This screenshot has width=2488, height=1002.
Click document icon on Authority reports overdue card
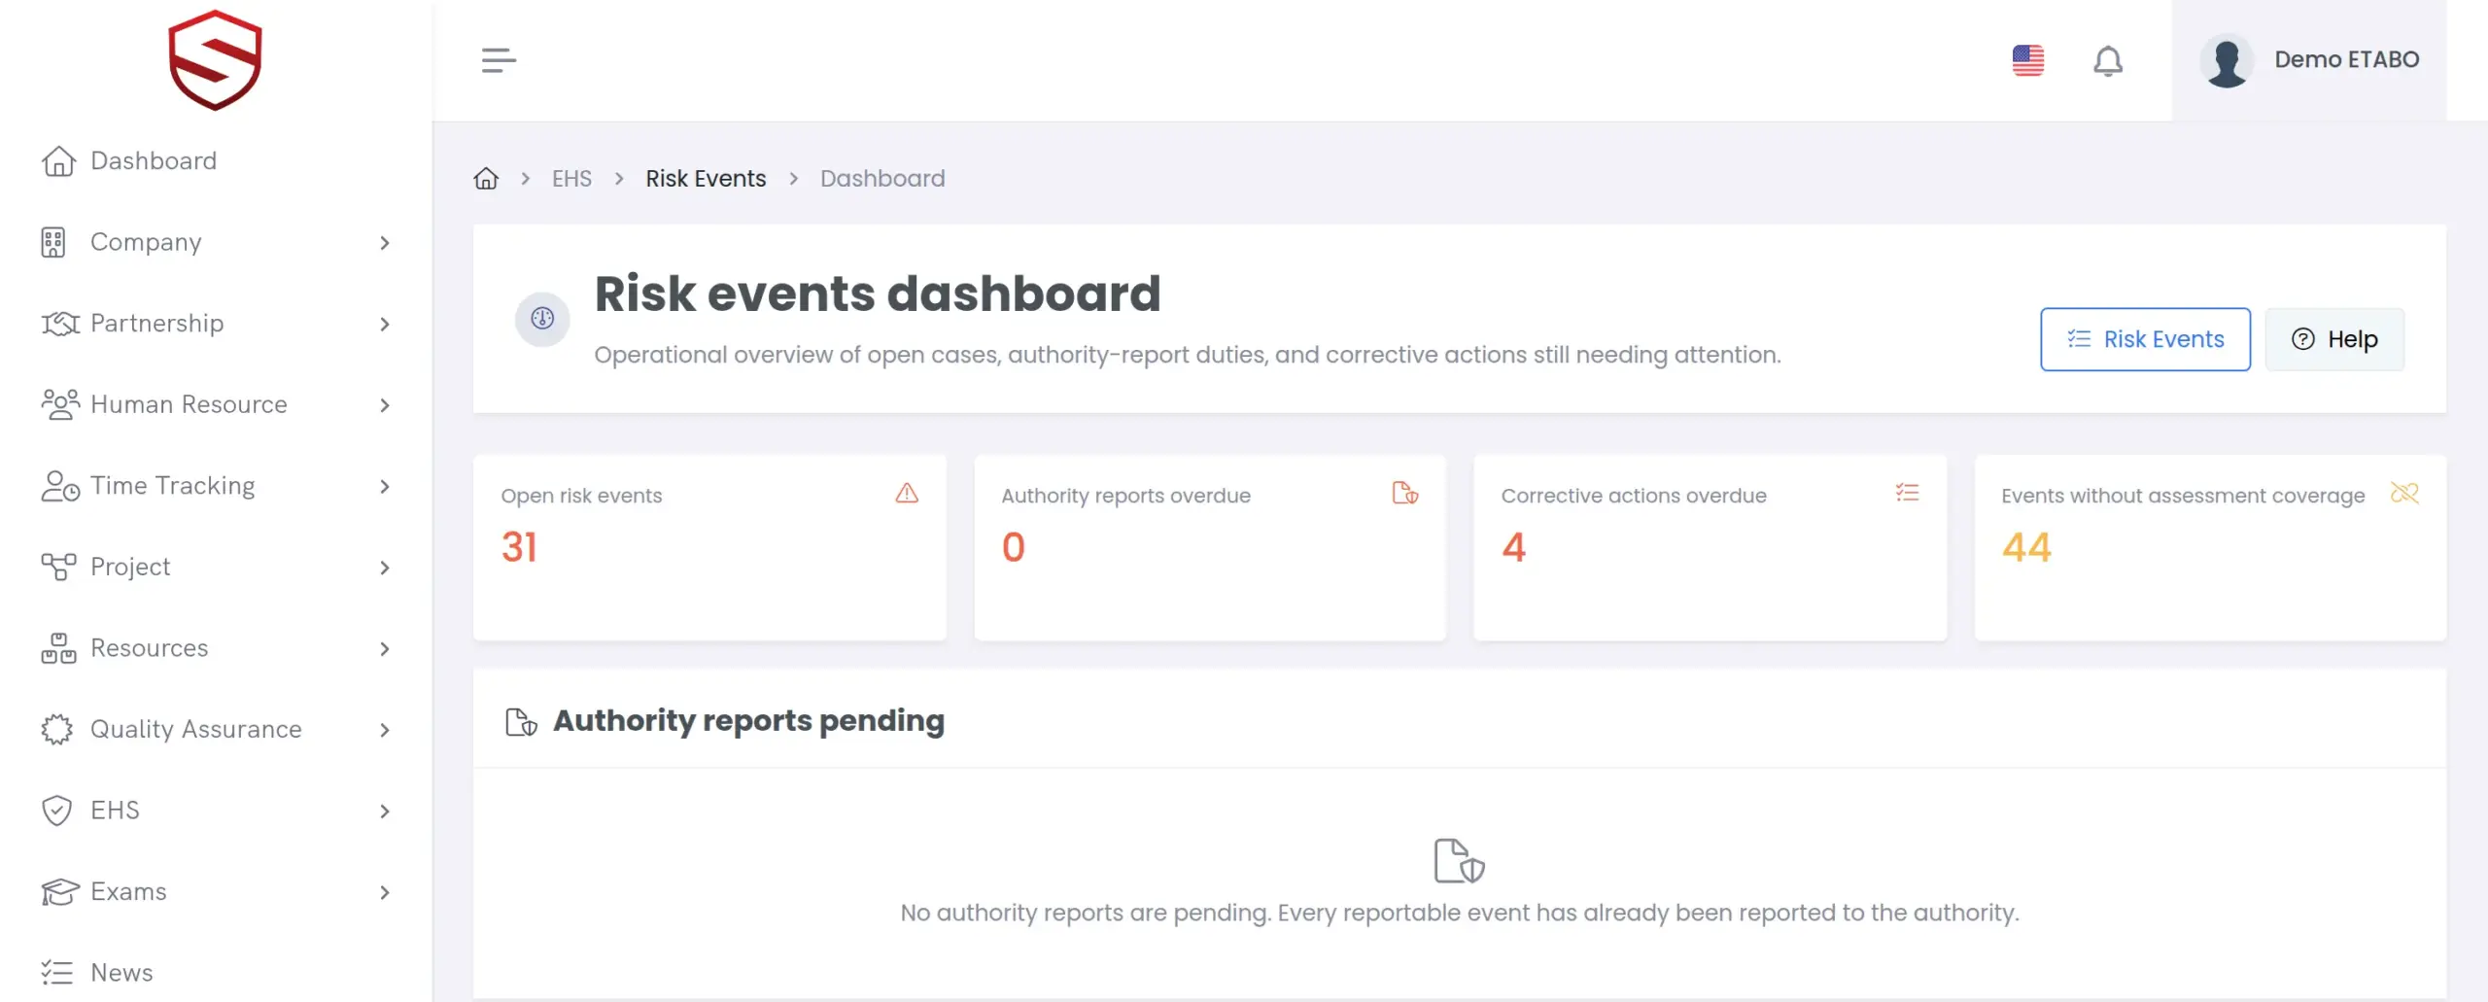pyautogui.click(x=1405, y=494)
